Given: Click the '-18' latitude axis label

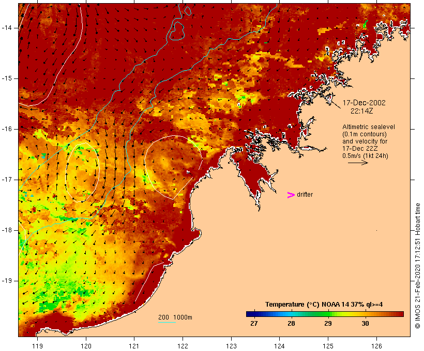Looking at the screenshot, I should click(7, 230).
